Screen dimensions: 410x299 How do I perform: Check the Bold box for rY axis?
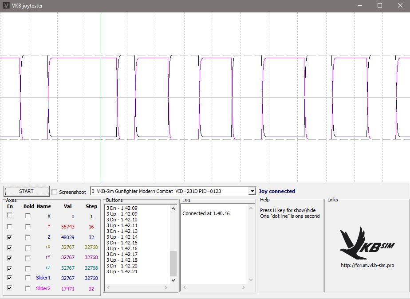coord(28,258)
